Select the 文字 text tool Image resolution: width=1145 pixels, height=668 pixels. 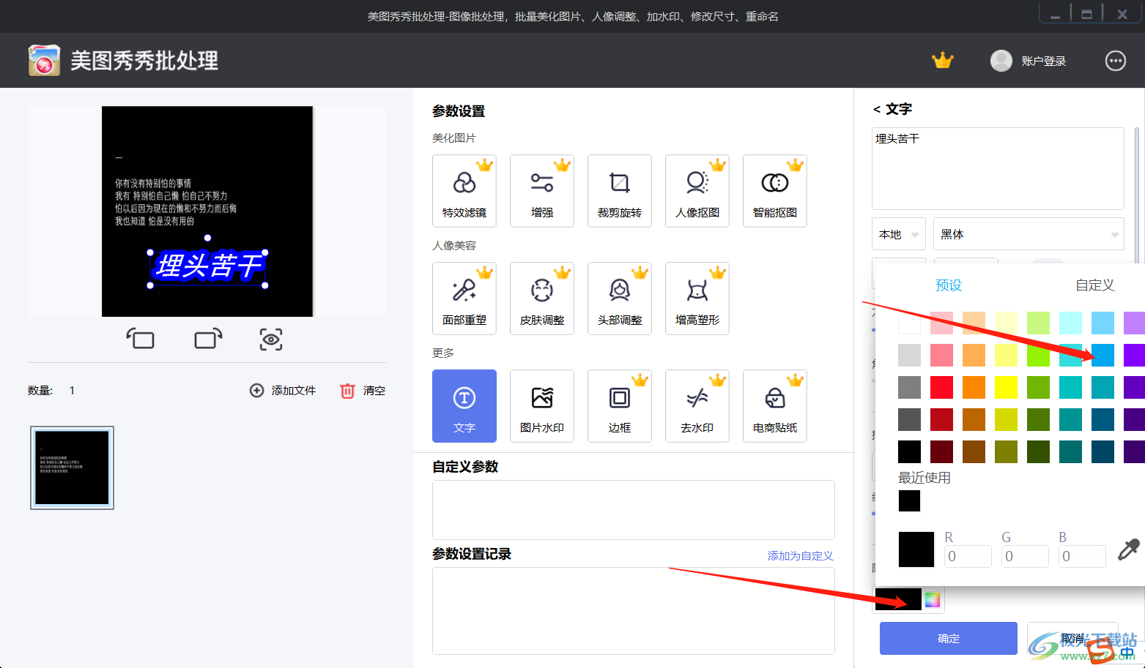(x=464, y=406)
